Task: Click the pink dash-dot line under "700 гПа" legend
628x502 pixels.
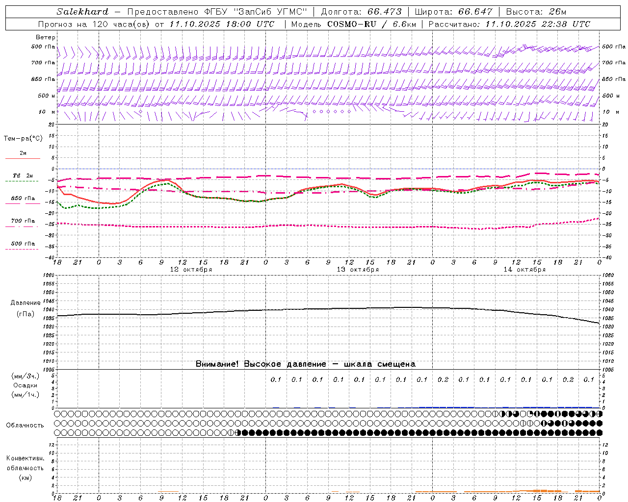Action: pyautogui.click(x=22, y=226)
